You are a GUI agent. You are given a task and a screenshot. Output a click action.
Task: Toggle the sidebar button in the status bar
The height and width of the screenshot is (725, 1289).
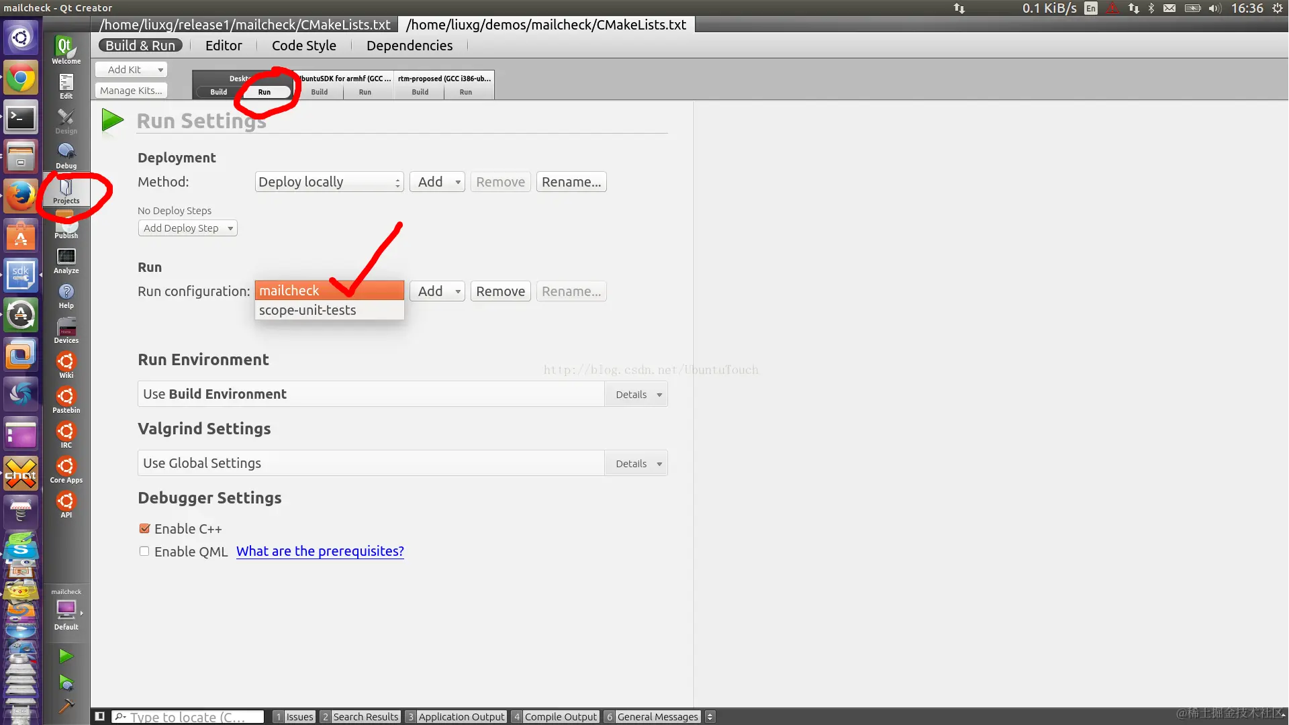[x=100, y=716]
